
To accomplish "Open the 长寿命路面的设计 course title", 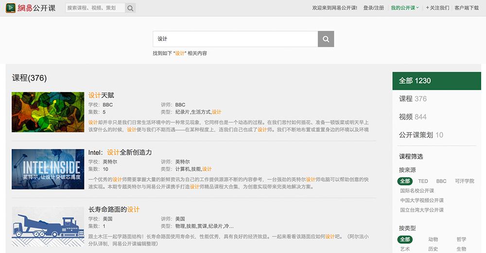I will [x=114, y=209].
